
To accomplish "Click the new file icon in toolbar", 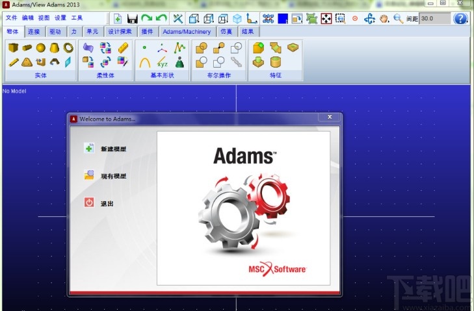I will (x=118, y=19).
